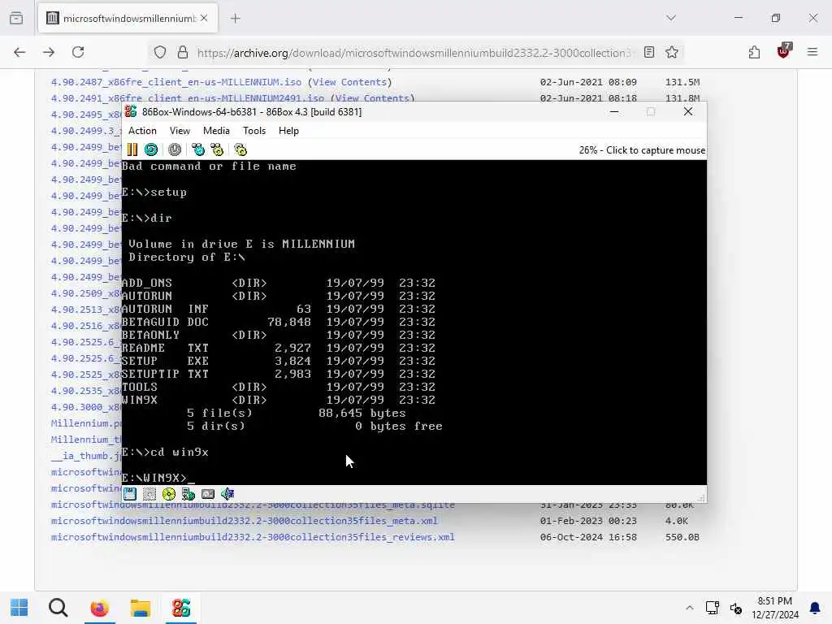Open the uBlock Origin extension icon
The image size is (832, 624).
pyautogui.click(x=783, y=51)
